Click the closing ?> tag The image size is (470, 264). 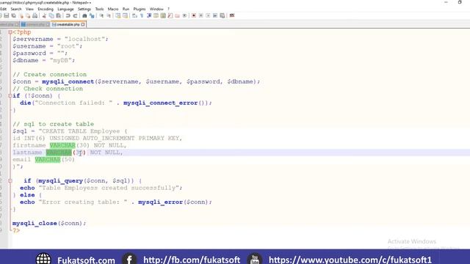click(x=16, y=230)
